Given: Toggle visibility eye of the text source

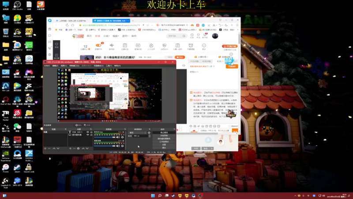Looking at the screenshot, I should [88, 132].
